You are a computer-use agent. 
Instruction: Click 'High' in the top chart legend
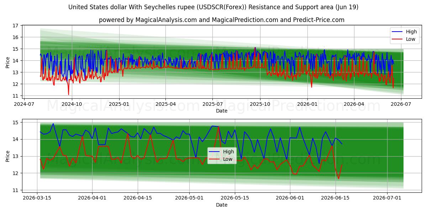411,32
